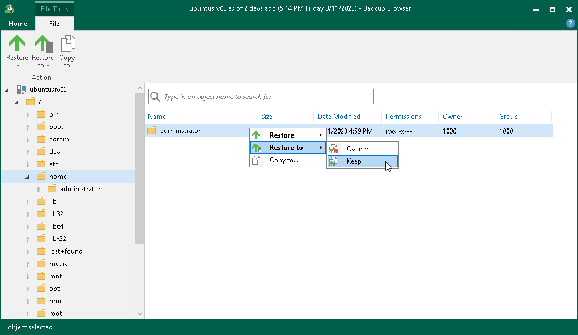This screenshot has width=578, height=335.
Task: Click the tree view vertical scrollbar
Action: 140,170
